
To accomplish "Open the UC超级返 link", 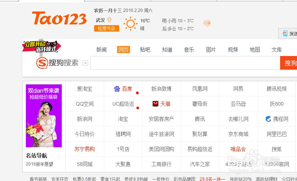I will (x=123, y=104).
